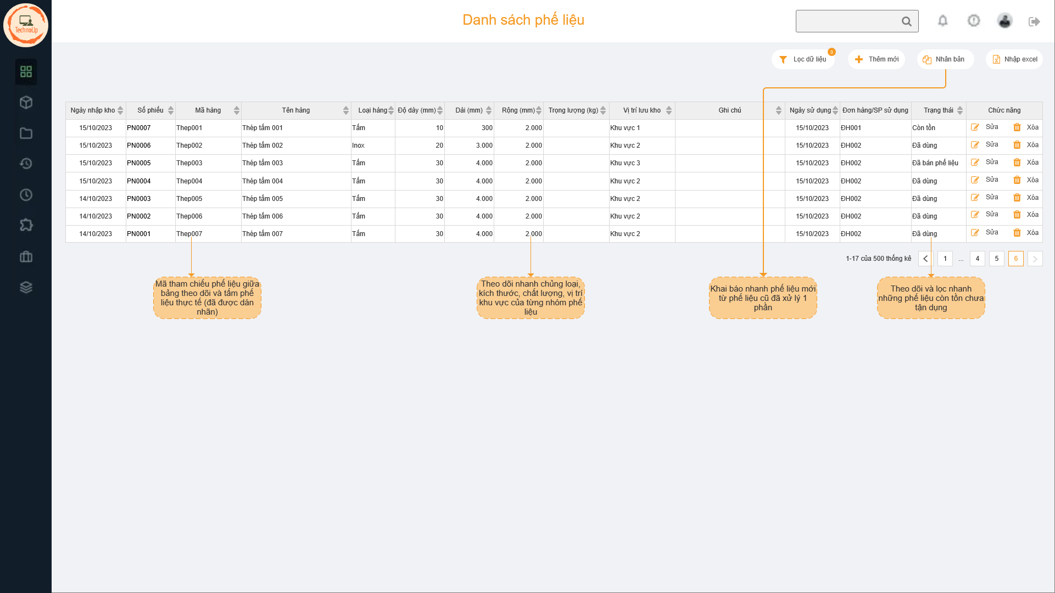Open the dashboard grid icon in sidebar
Image resolution: width=1055 pixels, height=593 pixels.
[x=26, y=71]
